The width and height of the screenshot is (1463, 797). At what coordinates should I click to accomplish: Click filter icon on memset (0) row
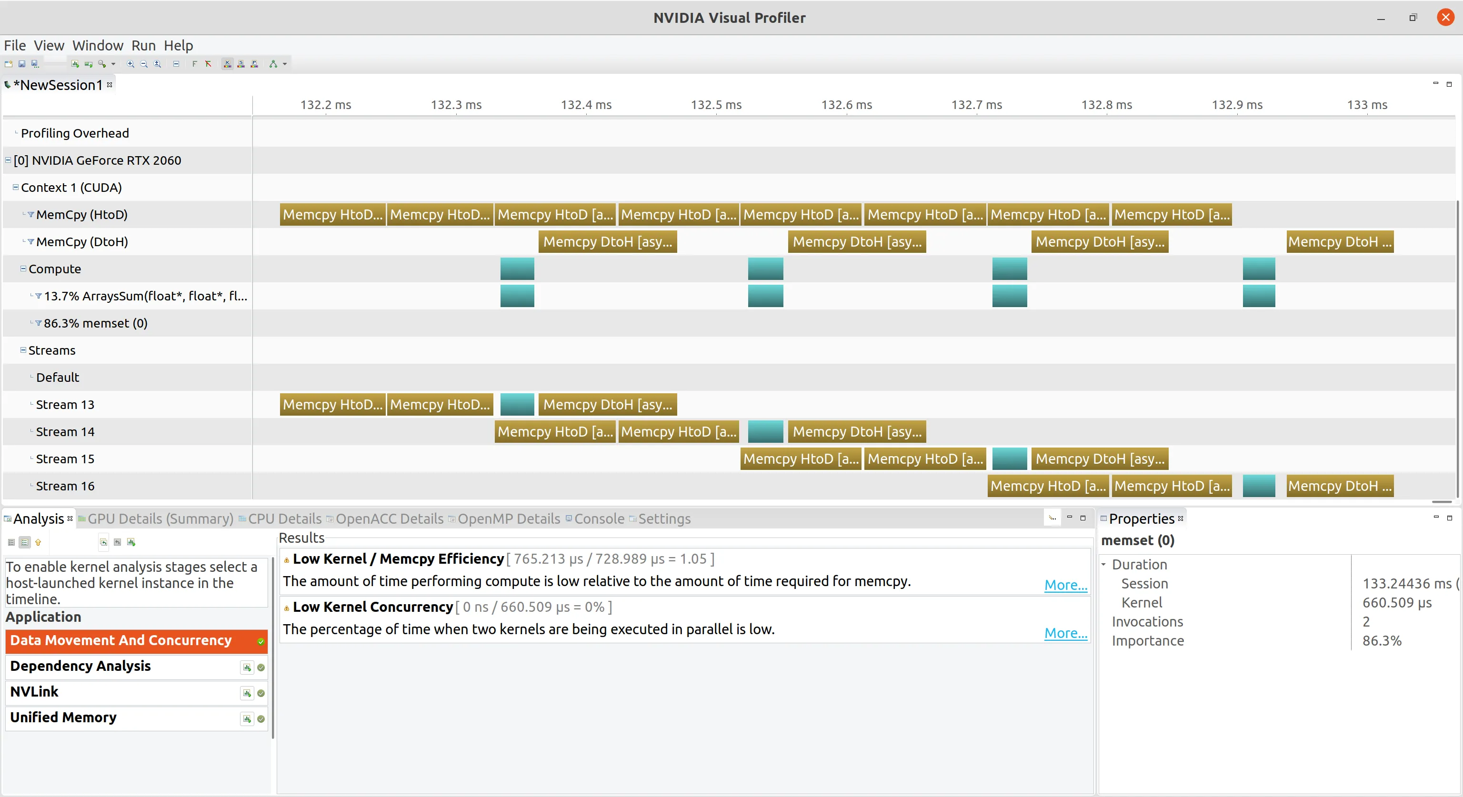pos(39,323)
